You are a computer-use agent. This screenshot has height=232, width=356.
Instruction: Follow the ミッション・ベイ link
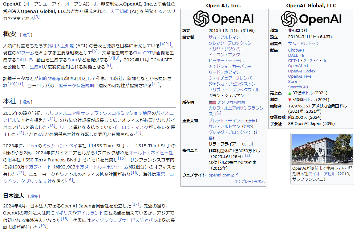pyautogui.click(x=60, y=146)
